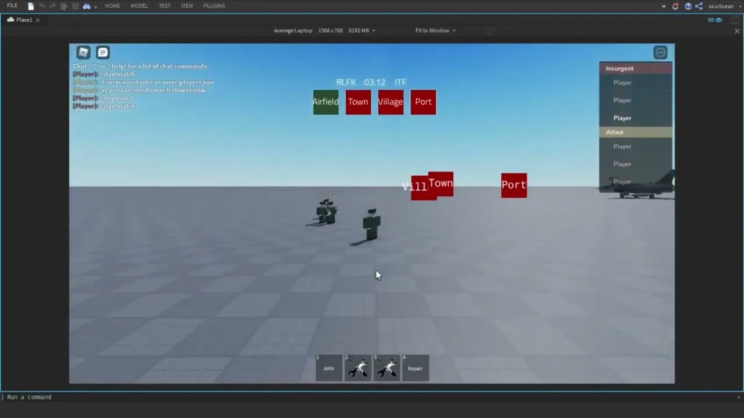Open the notifications bell icon
744x418 pixels.
click(675, 6)
